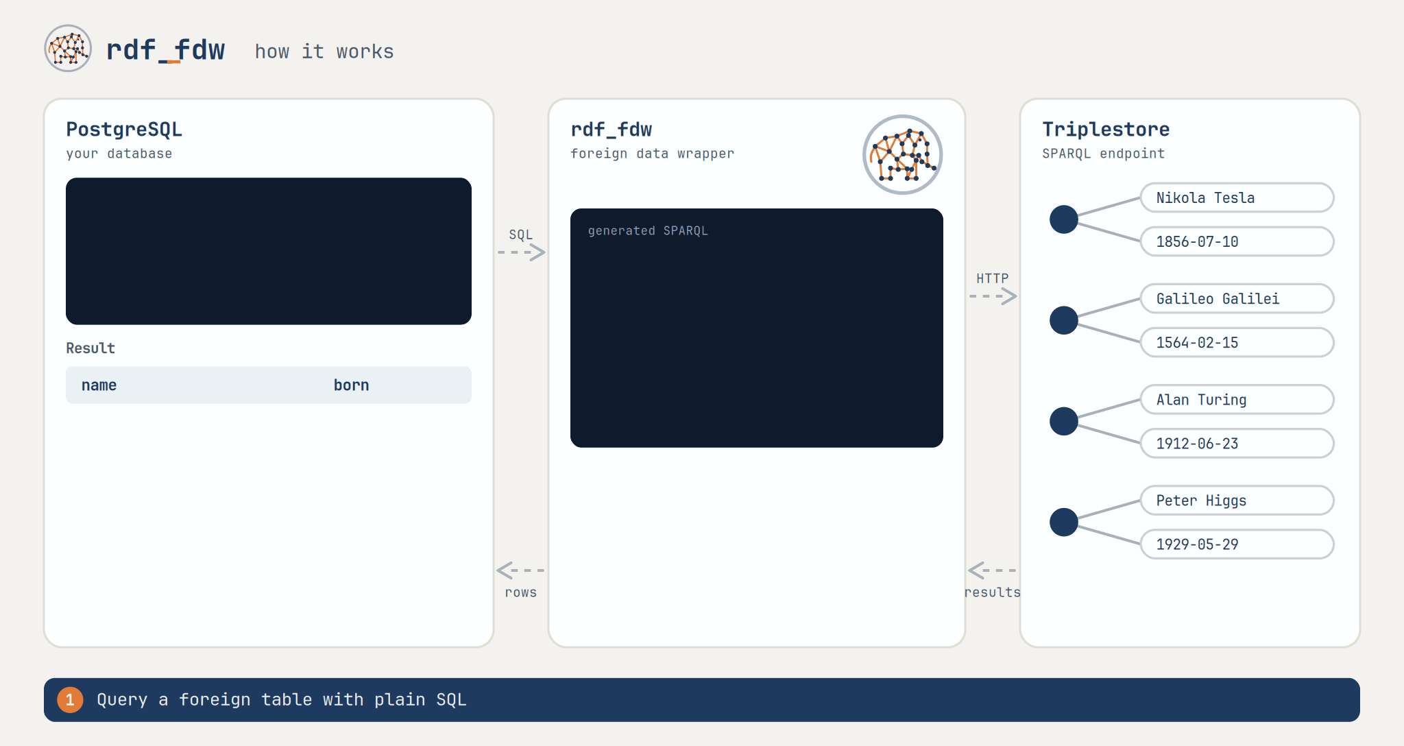Select the Nikola Tesla subject node circle
Viewport: 1404px width, 746px height.
[1064, 219]
